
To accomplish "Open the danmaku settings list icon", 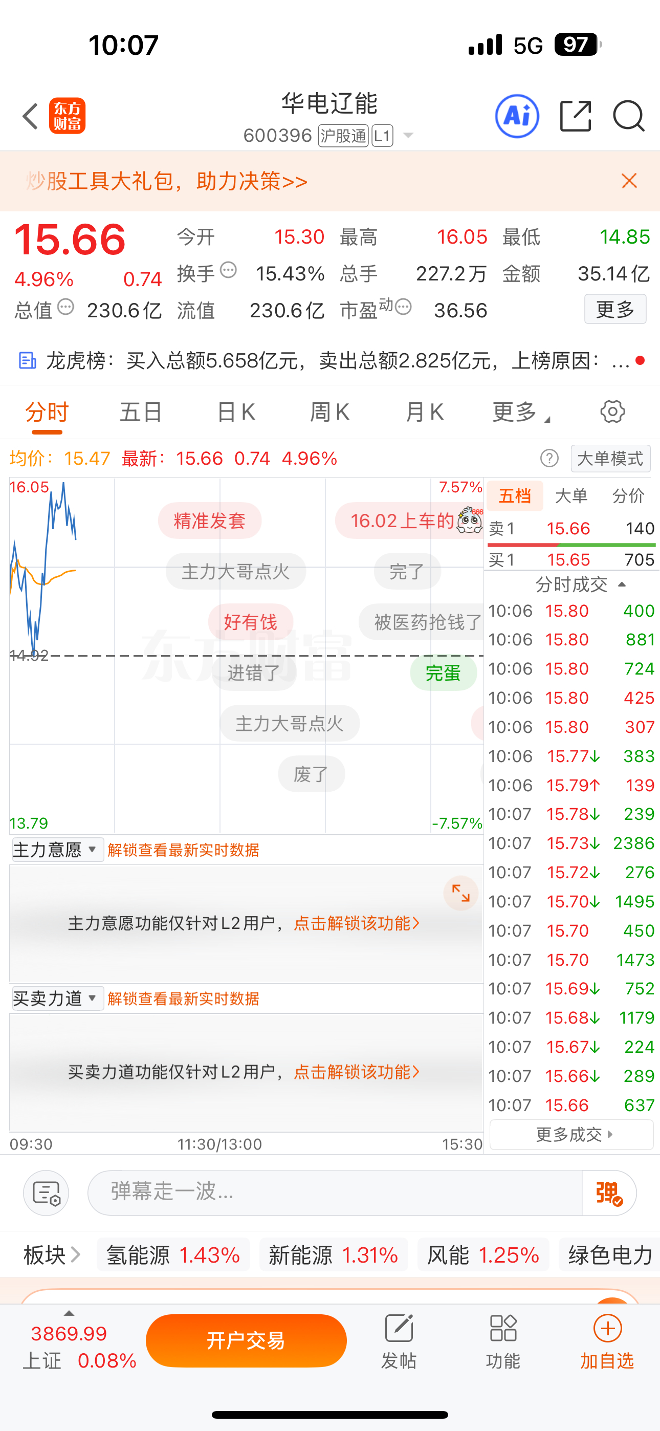I will click(46, 1192).
